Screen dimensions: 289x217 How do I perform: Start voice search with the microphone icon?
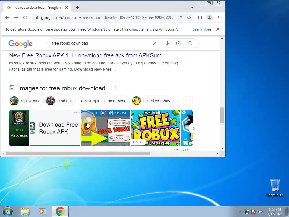167,43
